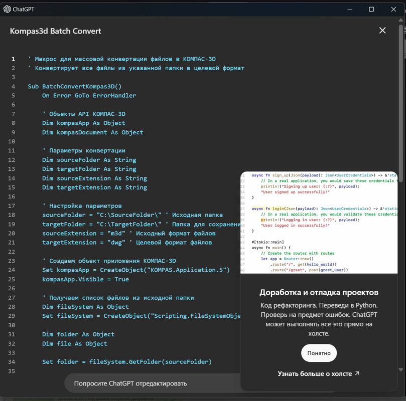Click the comment Настройка параметров
406x401 pixels.
coord(82,206)
